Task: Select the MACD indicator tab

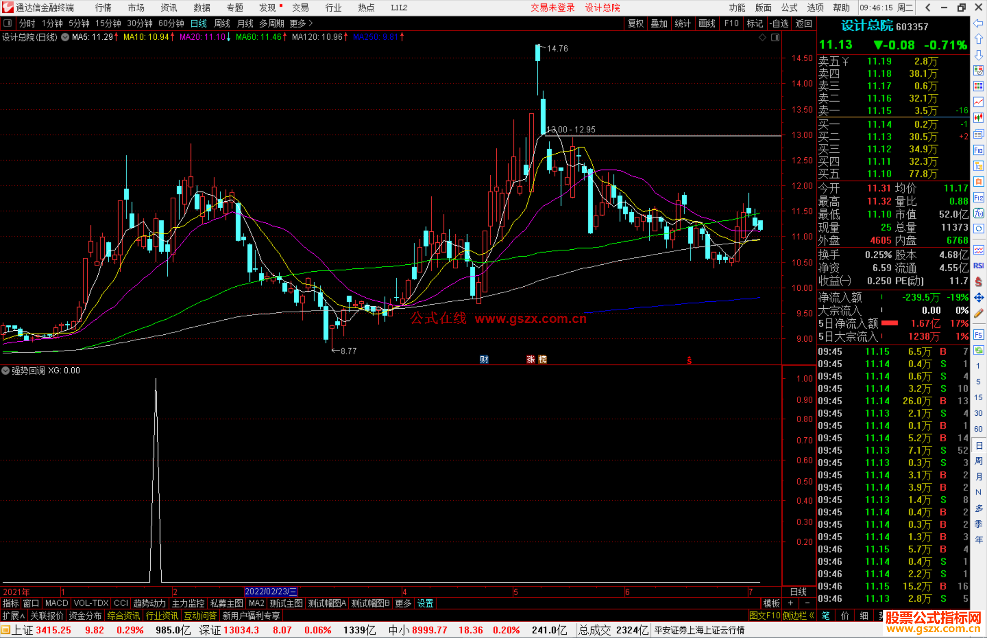Action: [56, 603]
